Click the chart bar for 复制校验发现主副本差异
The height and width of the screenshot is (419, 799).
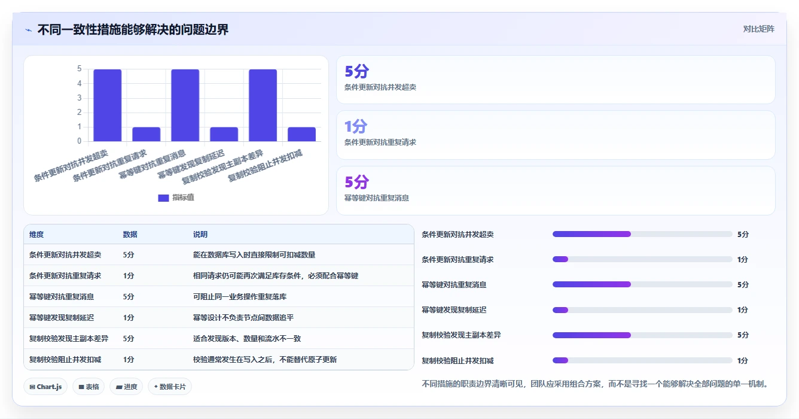pos(263,105)
